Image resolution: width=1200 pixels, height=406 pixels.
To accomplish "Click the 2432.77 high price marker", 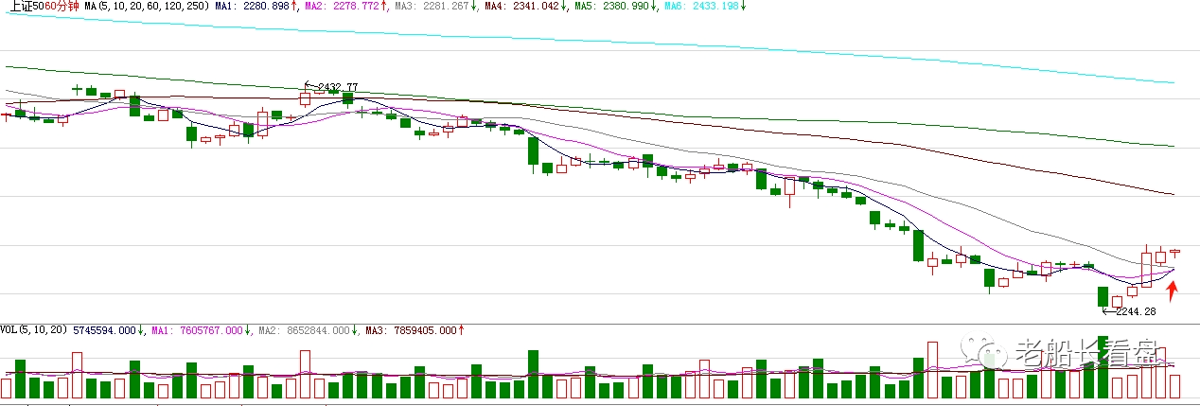I will (x=338, y=87).
